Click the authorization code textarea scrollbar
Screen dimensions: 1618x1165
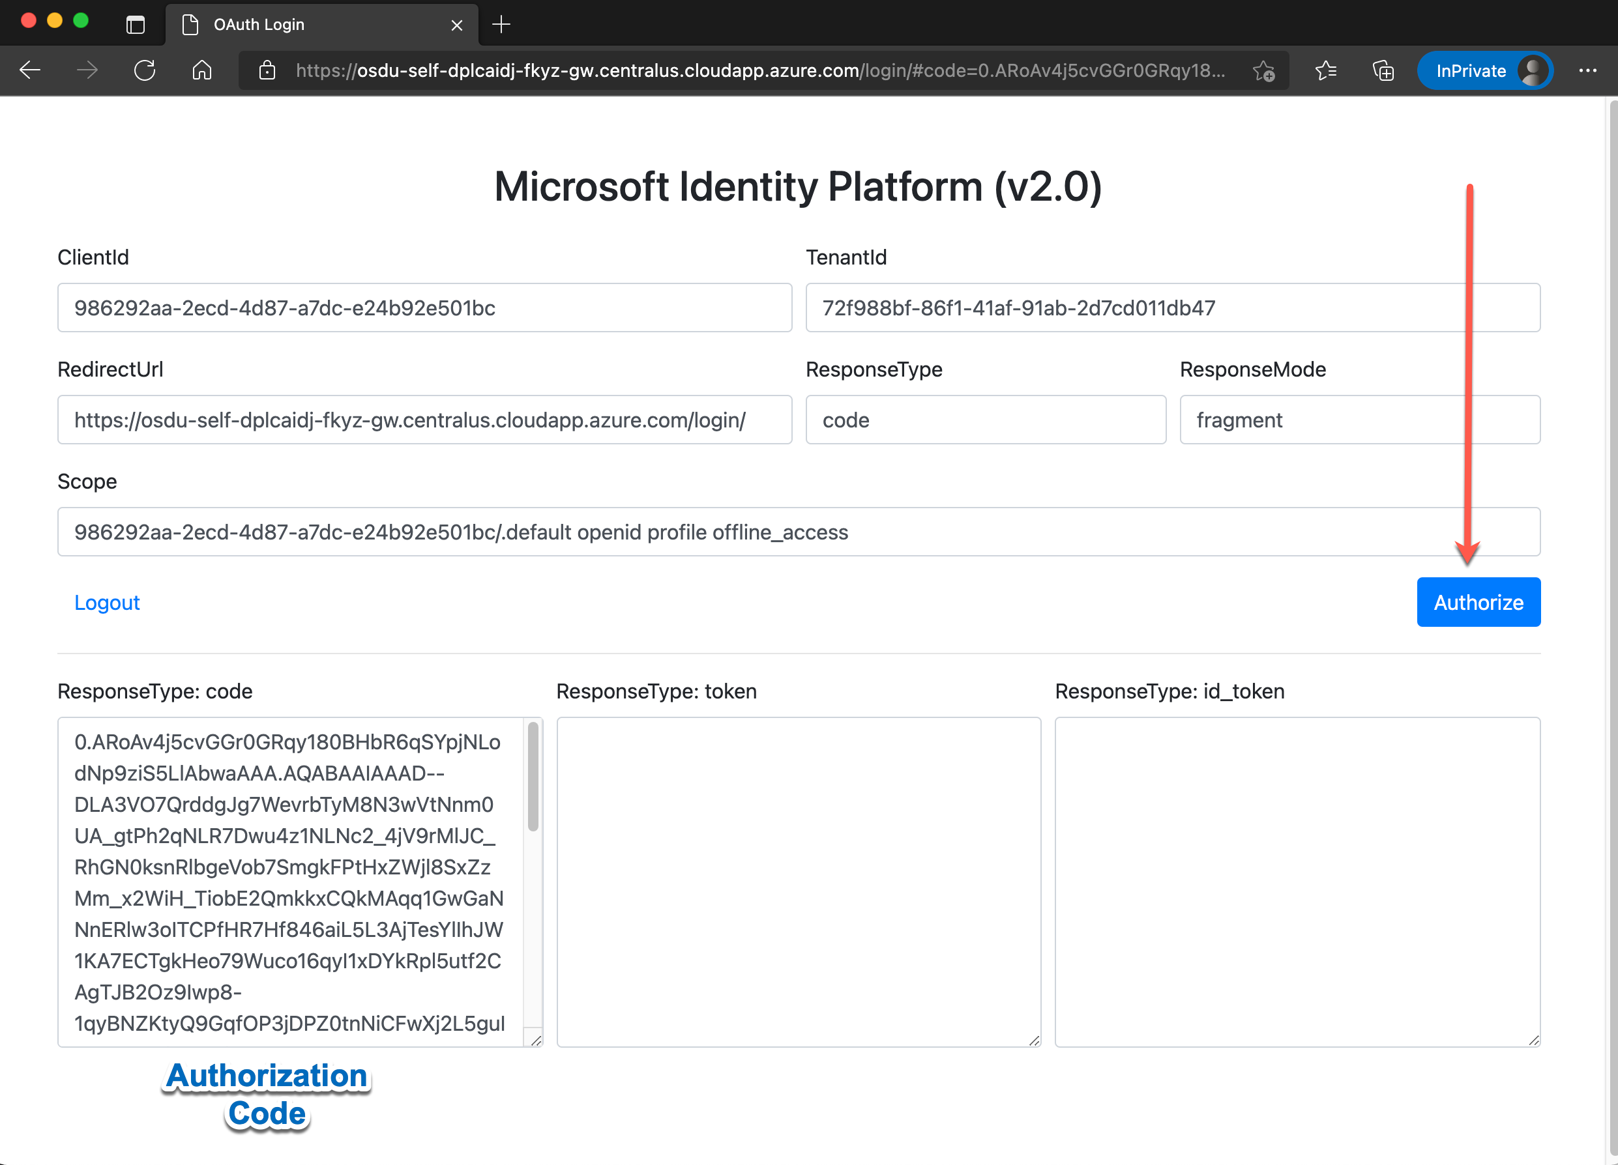click(x=533, y=777)
